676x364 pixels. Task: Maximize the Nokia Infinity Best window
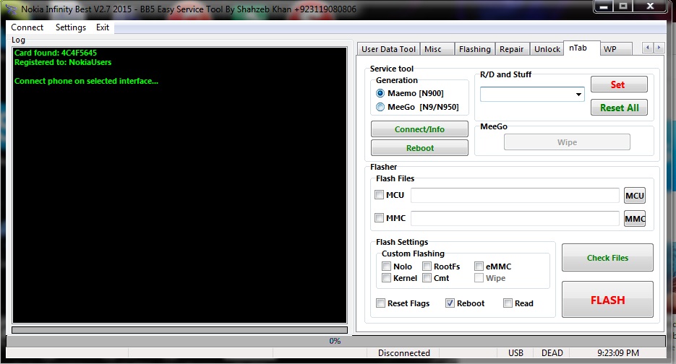pyautogui.click(x=623, y=6)
